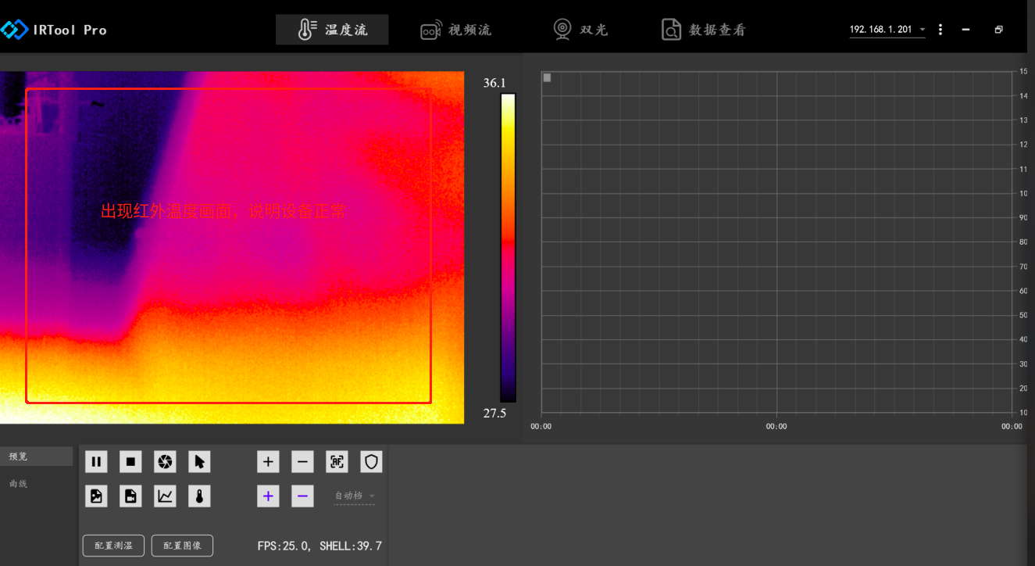This screenshot has height=566, width=1035.
Task: Click the save image file icon
Action: point(96,496)
